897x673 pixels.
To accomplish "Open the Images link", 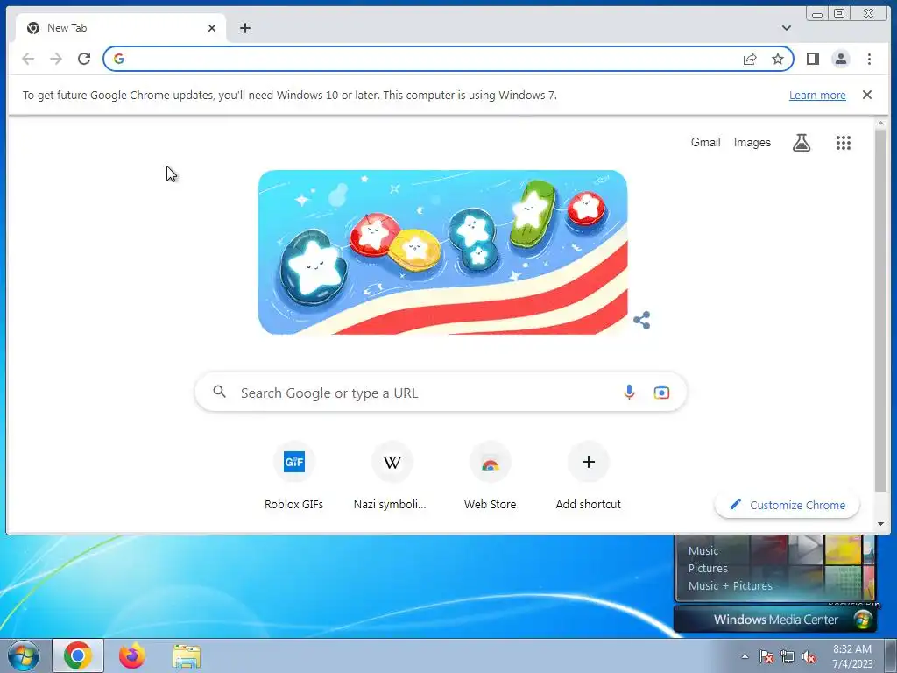I will pos(752,142).
